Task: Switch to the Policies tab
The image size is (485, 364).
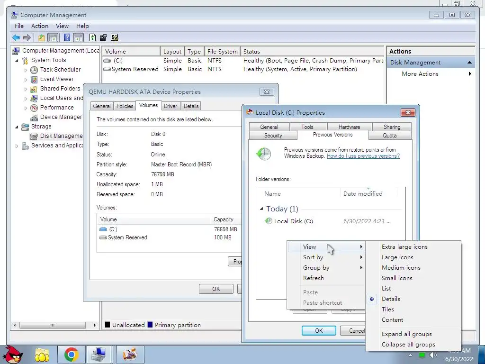Action: (x=125, y=106)
